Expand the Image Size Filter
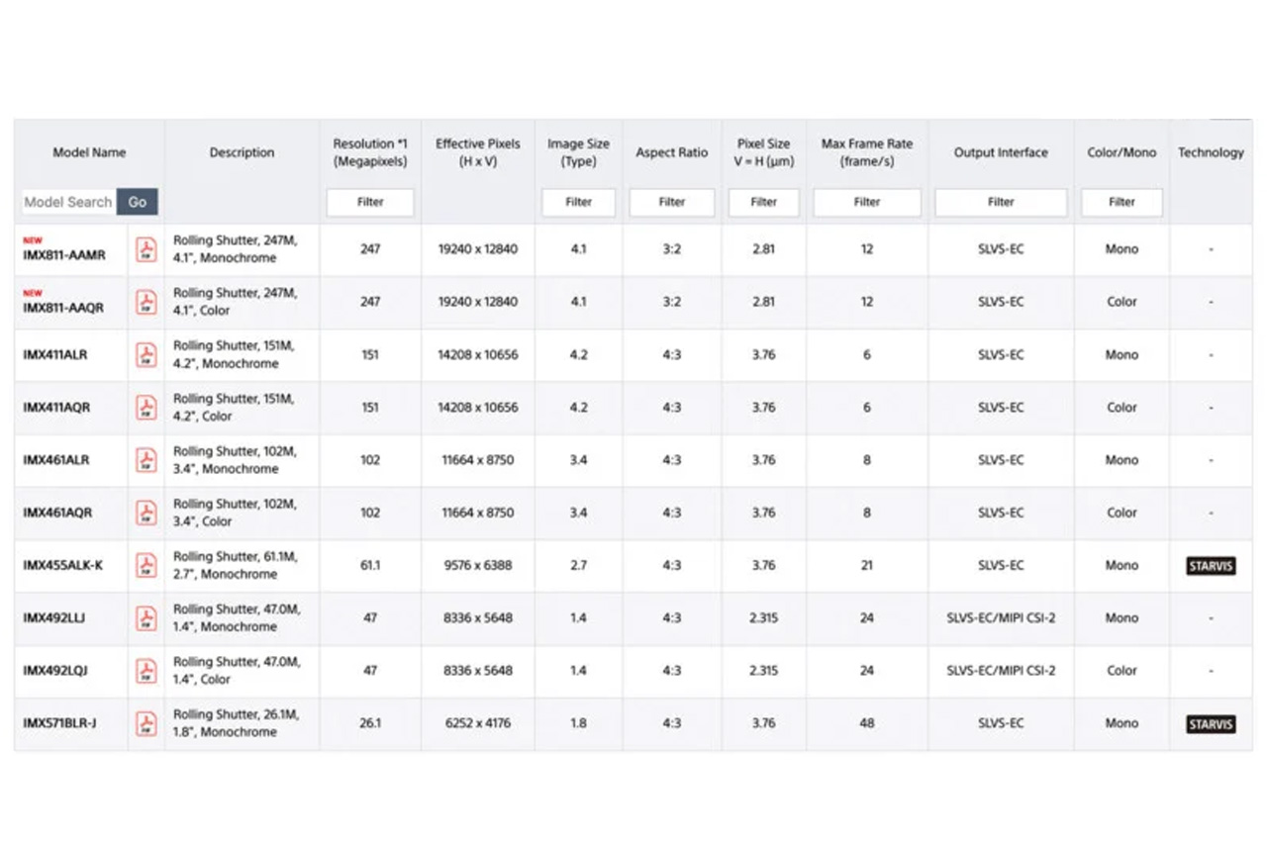 pyautogui.click(x=578, y=202)
